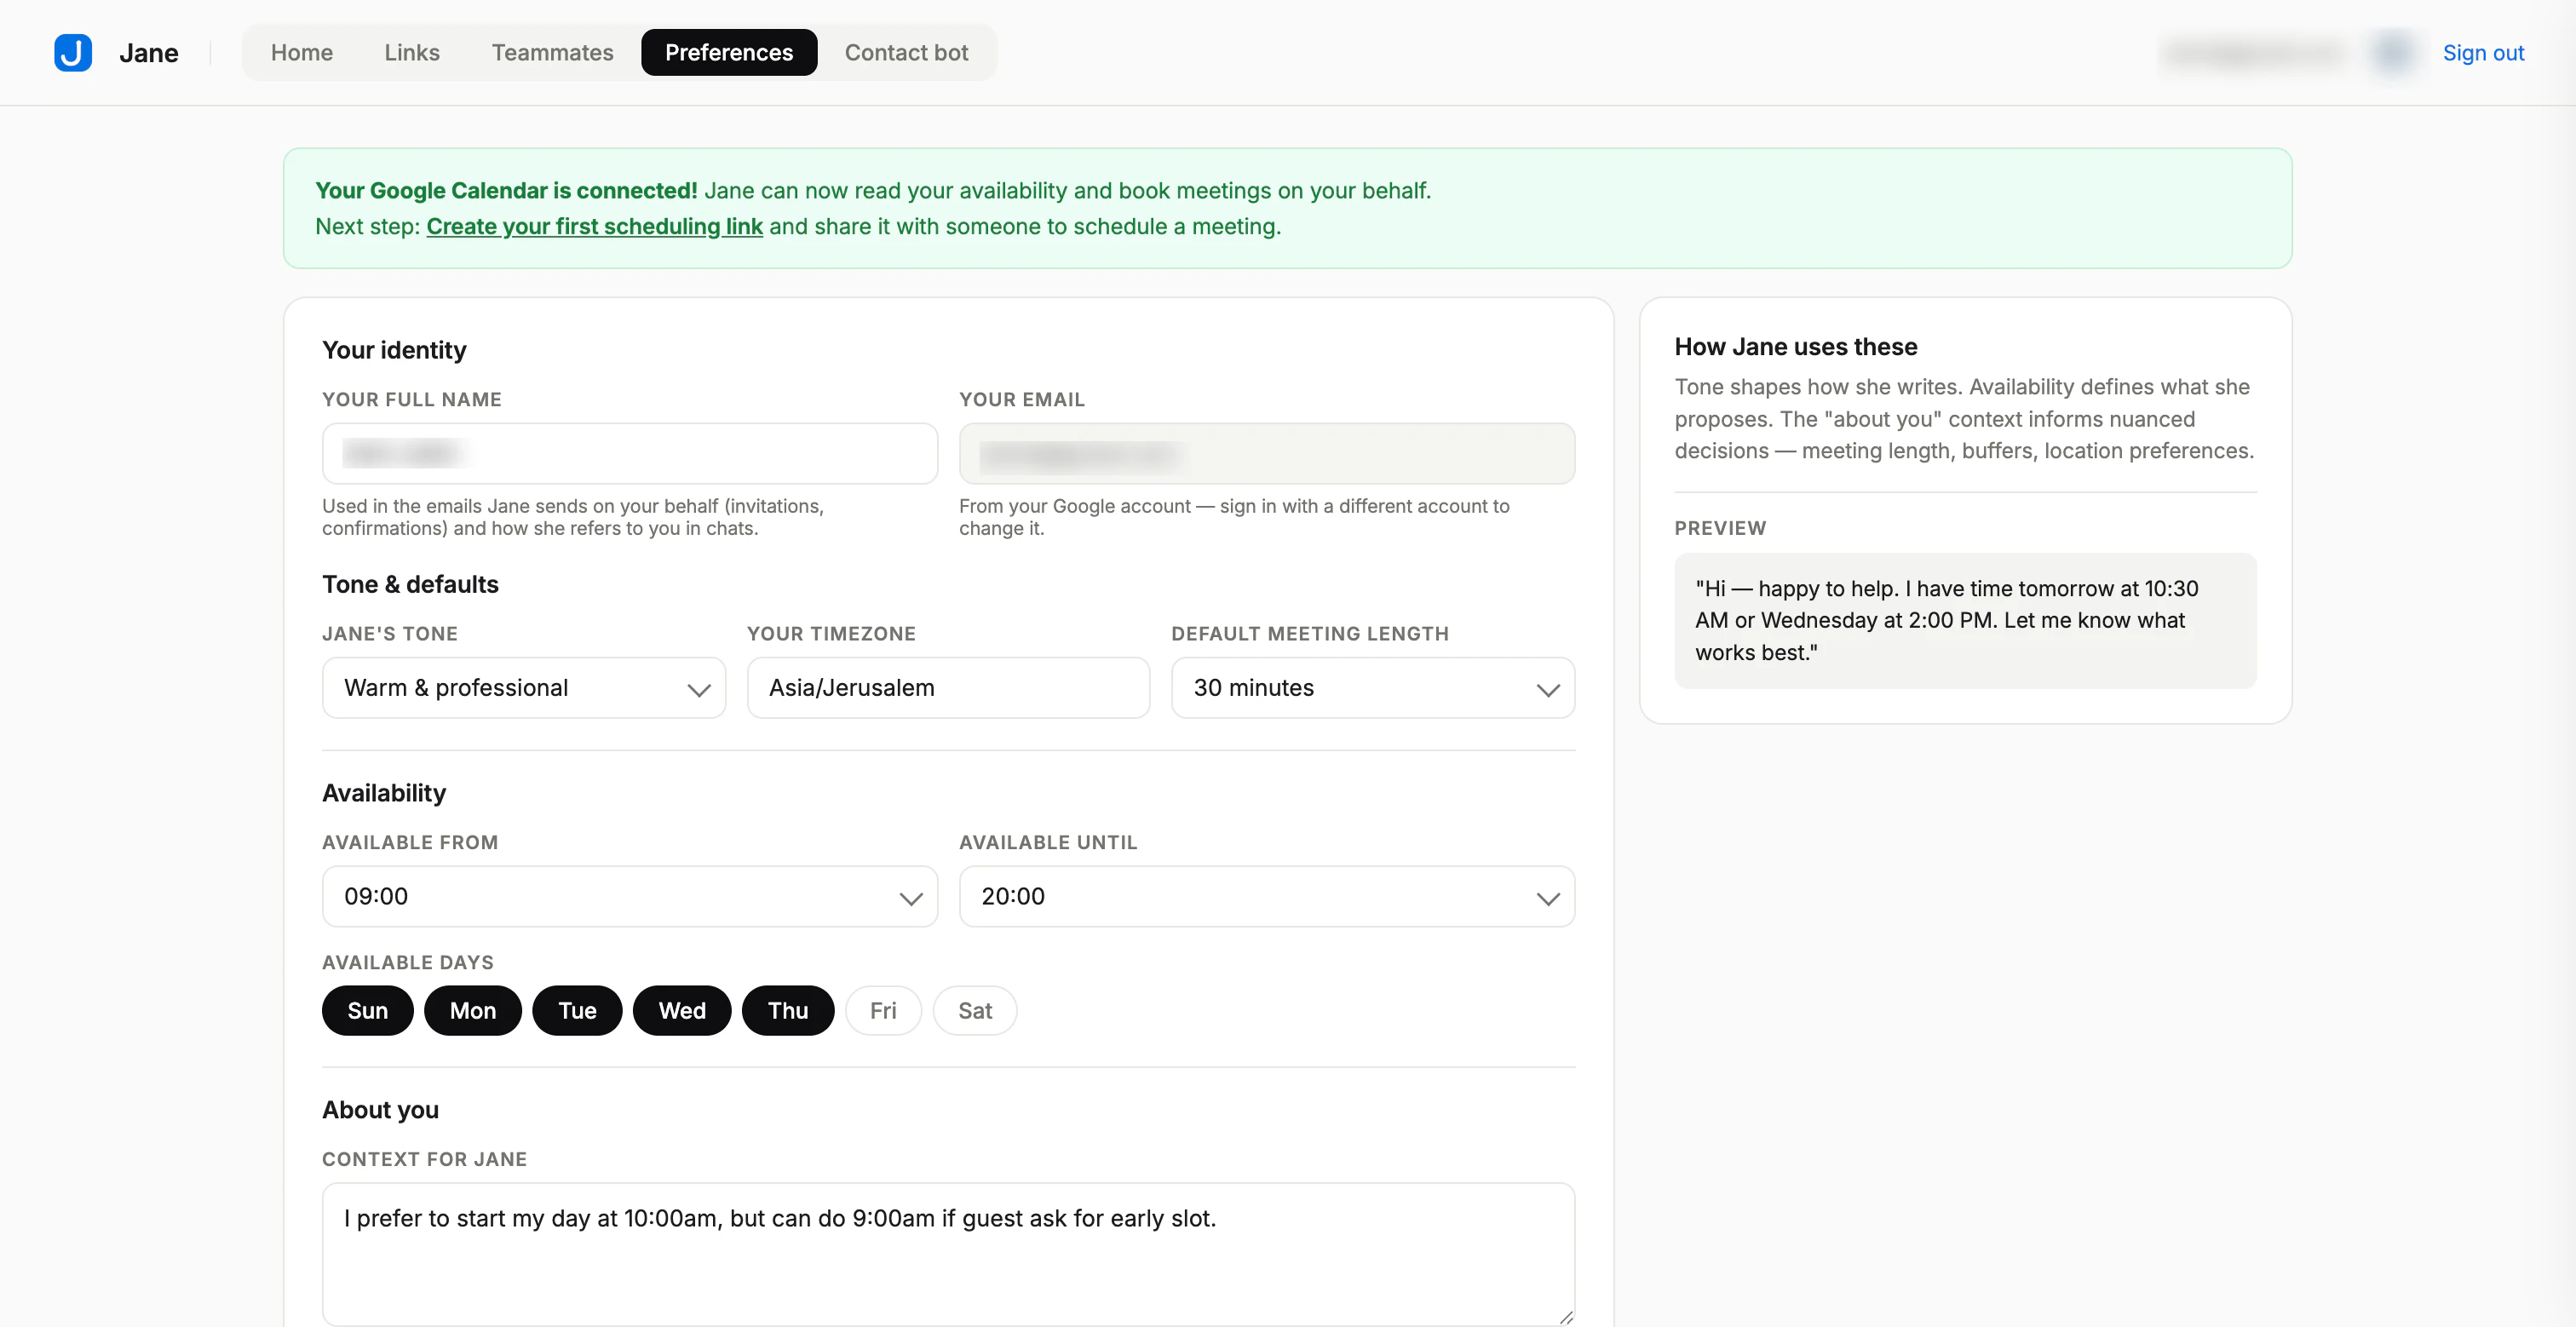Click the textarea resize handle corner

pyautogui.click(x=1566, y=1317)
